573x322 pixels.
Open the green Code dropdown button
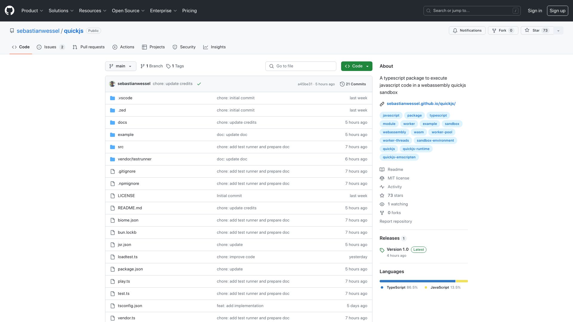pos(357,66)
